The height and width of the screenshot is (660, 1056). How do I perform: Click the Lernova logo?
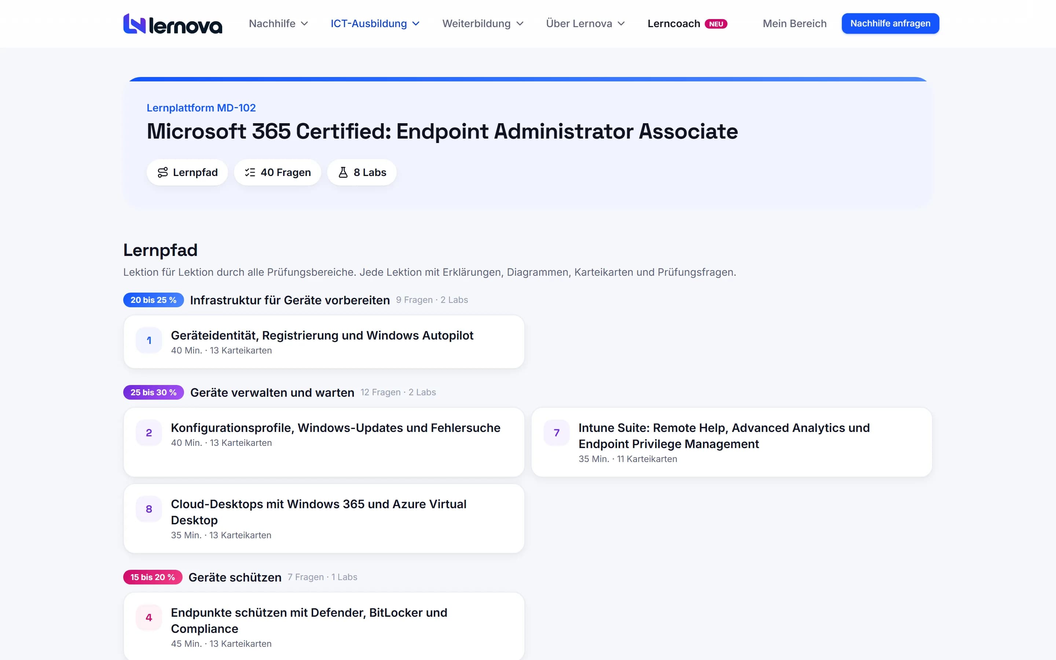tap(173, 23)
